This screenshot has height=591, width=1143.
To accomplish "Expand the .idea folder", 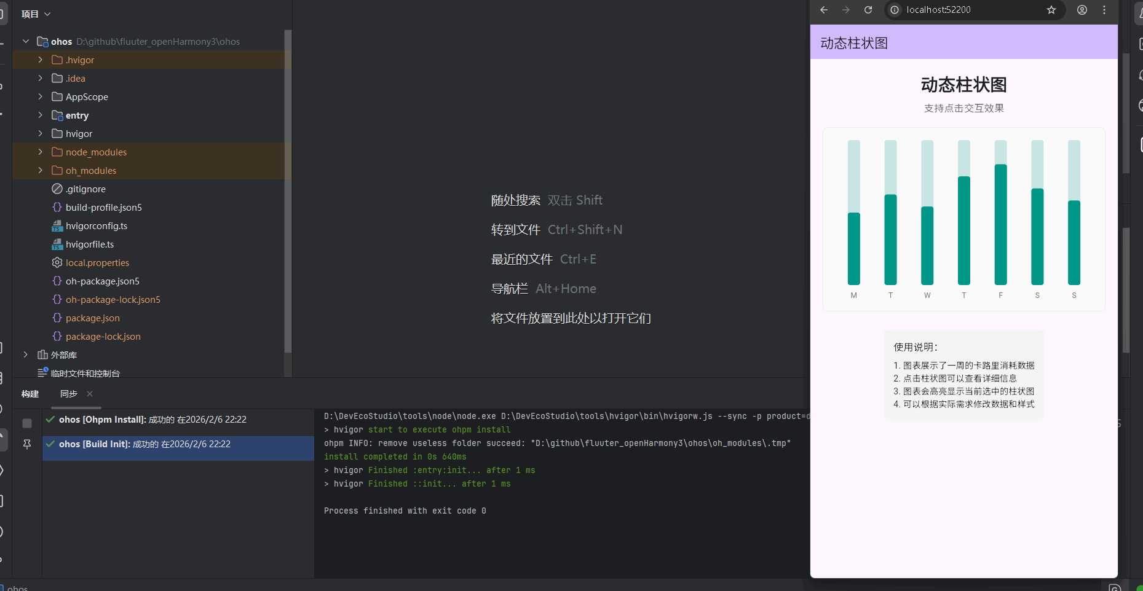I will click(41, 78).
